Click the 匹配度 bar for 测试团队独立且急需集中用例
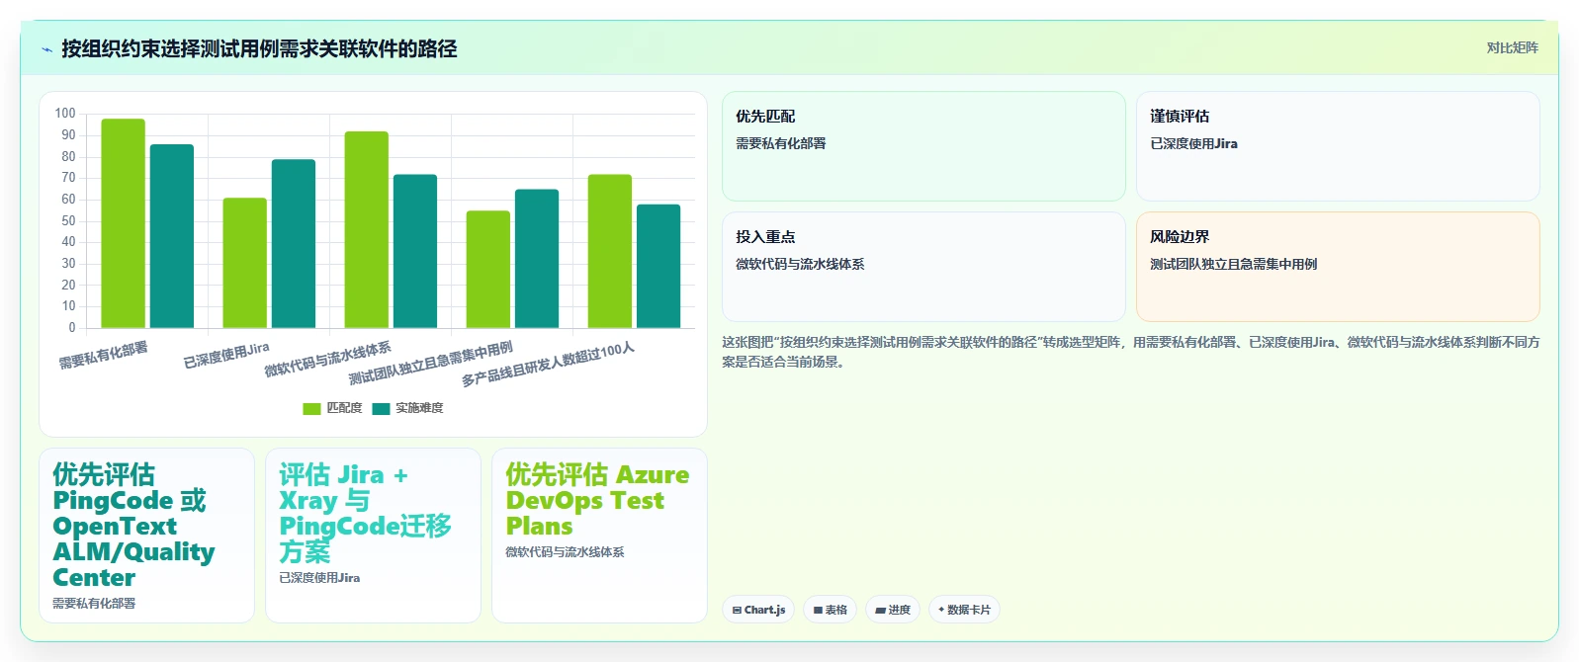 click(488, 270)
